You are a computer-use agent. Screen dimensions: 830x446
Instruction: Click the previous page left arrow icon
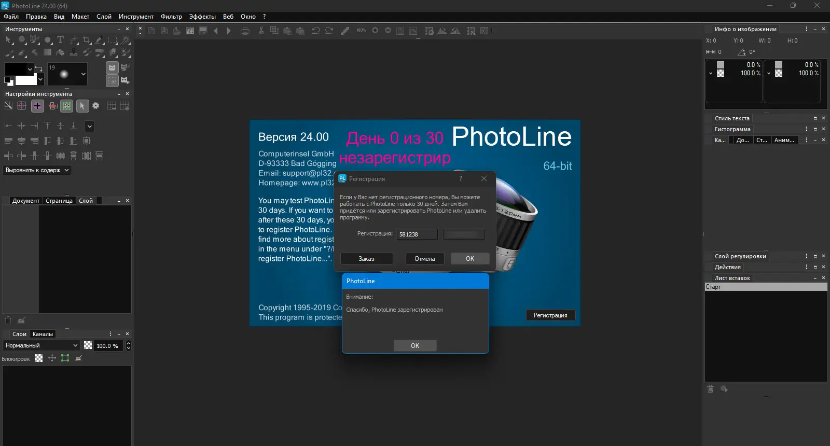(x=216, y=31)
